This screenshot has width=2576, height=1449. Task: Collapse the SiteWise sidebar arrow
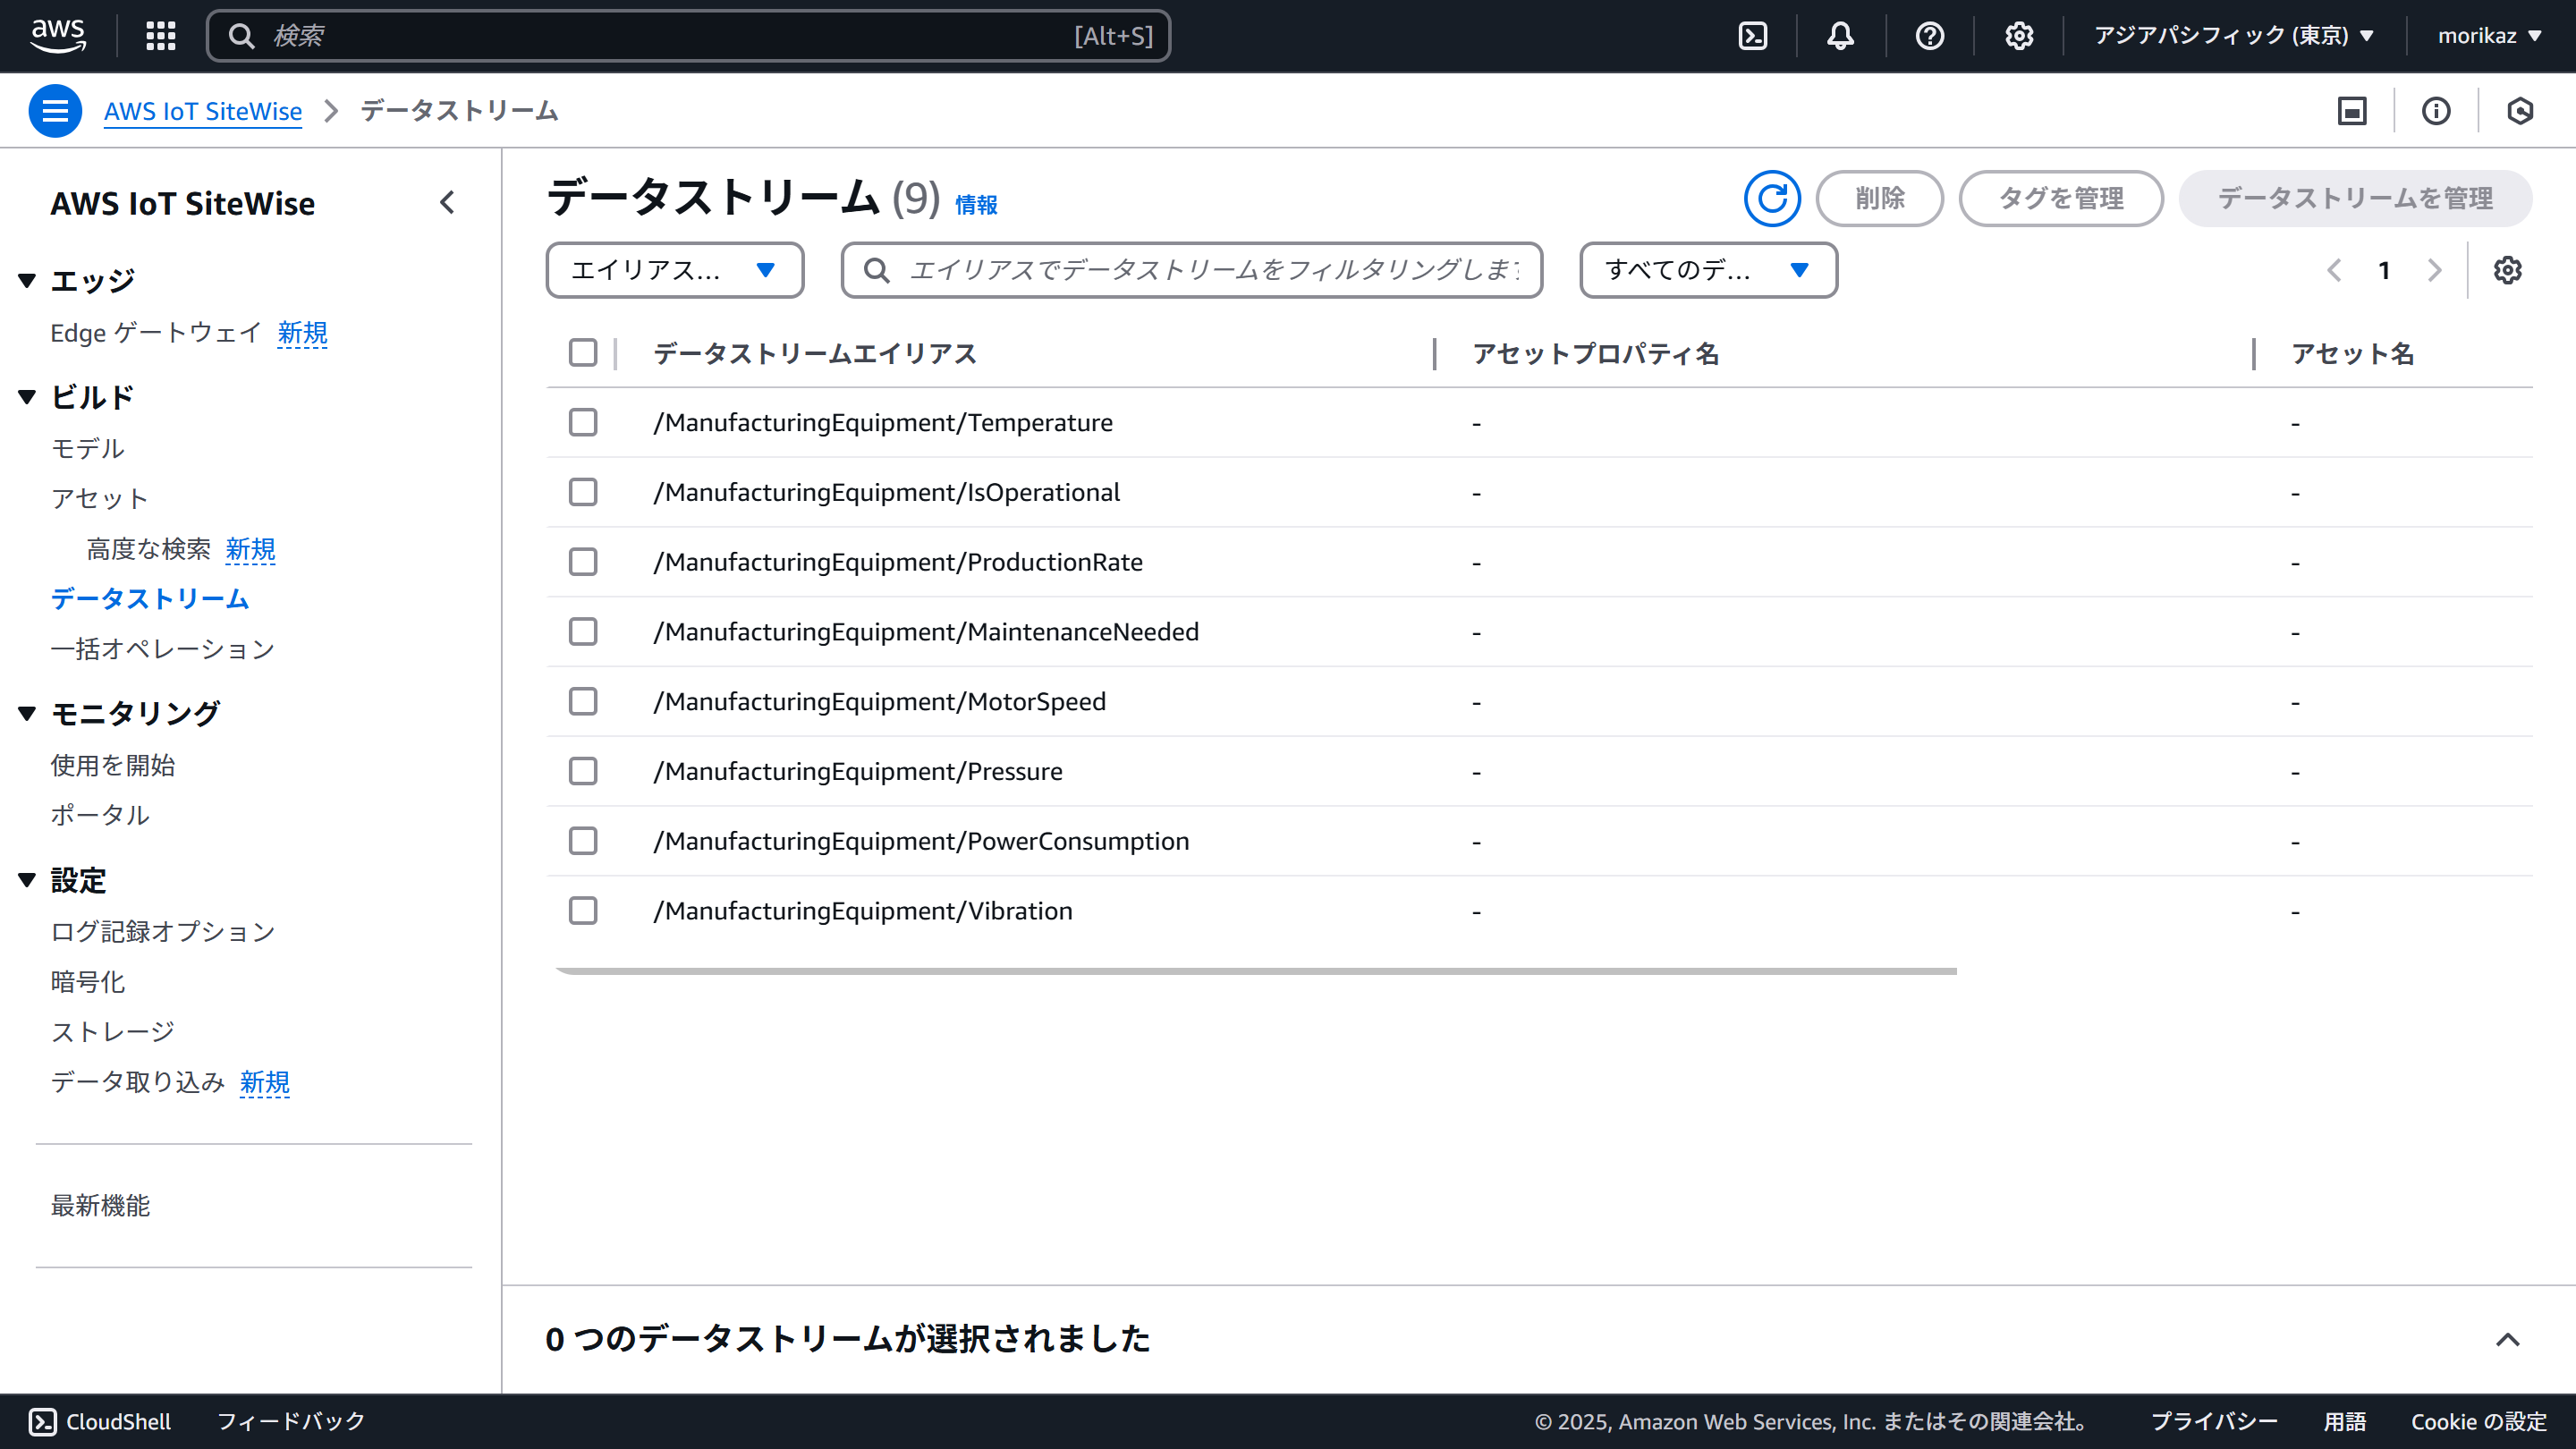point(447,203)
